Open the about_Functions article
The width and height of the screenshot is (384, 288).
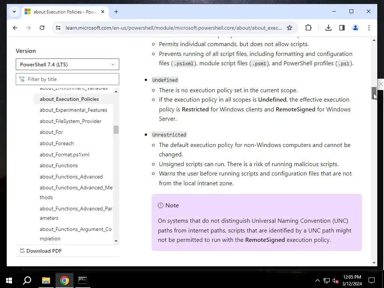58,165
